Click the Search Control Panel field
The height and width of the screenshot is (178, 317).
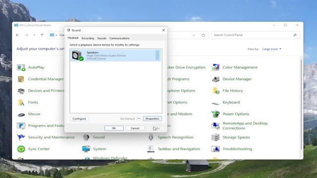pos(256,35)
